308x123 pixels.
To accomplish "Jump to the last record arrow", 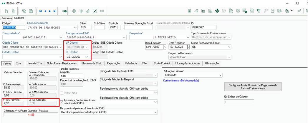I will [55, 11].
